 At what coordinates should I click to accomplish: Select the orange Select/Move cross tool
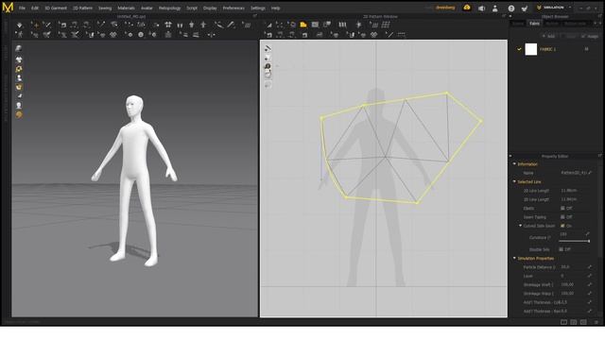click(35, 25)
